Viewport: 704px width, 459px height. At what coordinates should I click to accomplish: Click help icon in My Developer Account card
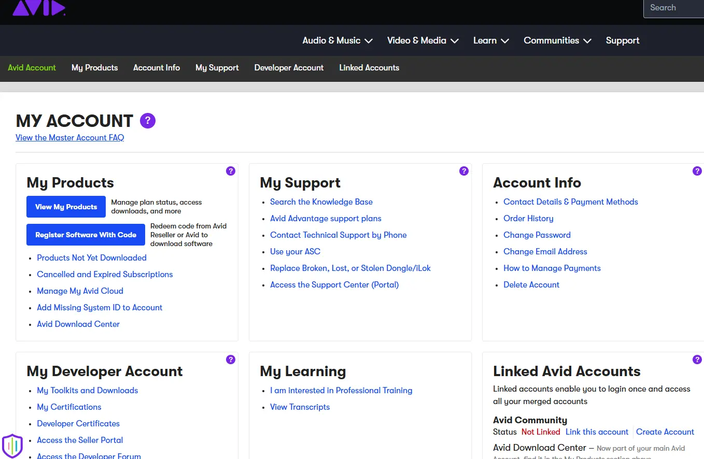point(231,360)
